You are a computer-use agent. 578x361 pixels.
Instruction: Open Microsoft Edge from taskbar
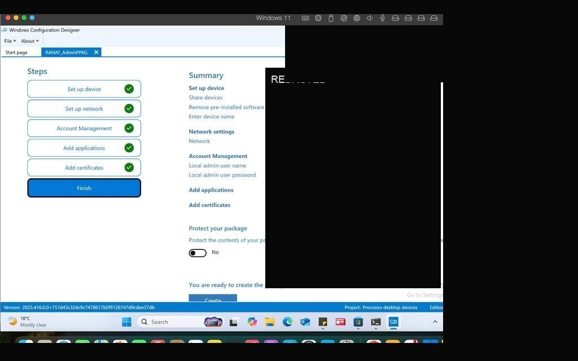pos(287,322)
